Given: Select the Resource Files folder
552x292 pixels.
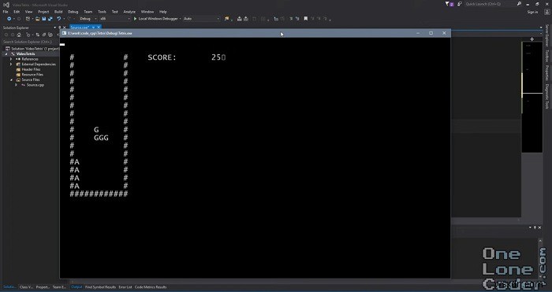Looking at the screenshot, I should [32, 75].
